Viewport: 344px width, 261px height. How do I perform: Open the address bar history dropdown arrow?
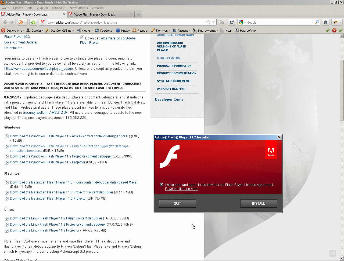click(214, 23)
